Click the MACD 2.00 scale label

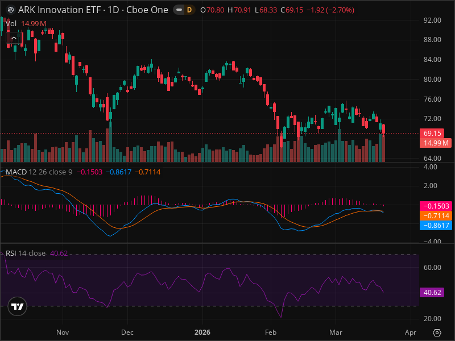click(x=430, y=186)
